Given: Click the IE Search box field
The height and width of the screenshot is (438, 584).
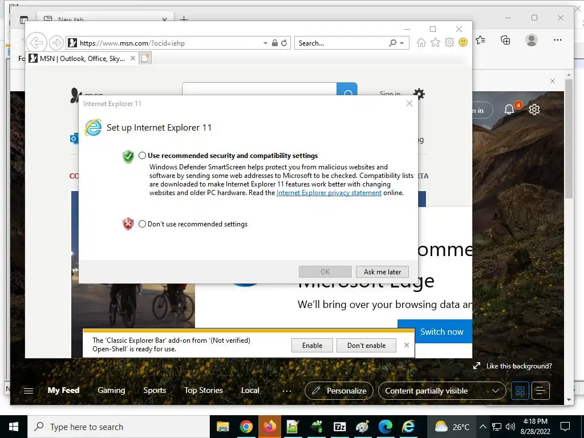Looking at the screenshot, I should click(x=341, y=43).
